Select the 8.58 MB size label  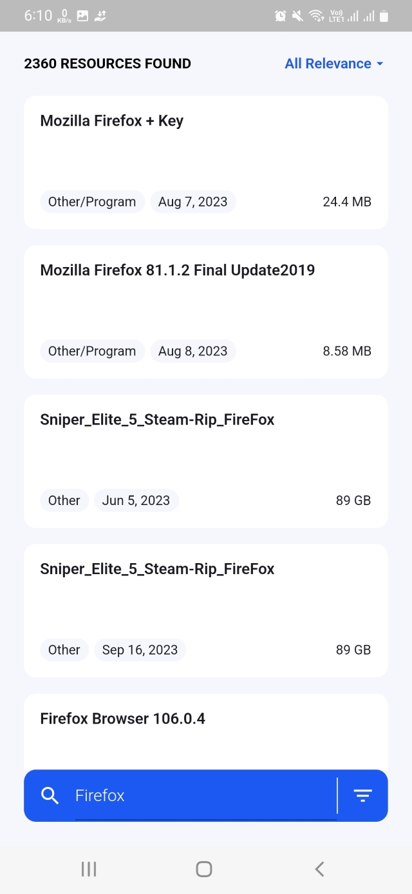tap(346, 352)
